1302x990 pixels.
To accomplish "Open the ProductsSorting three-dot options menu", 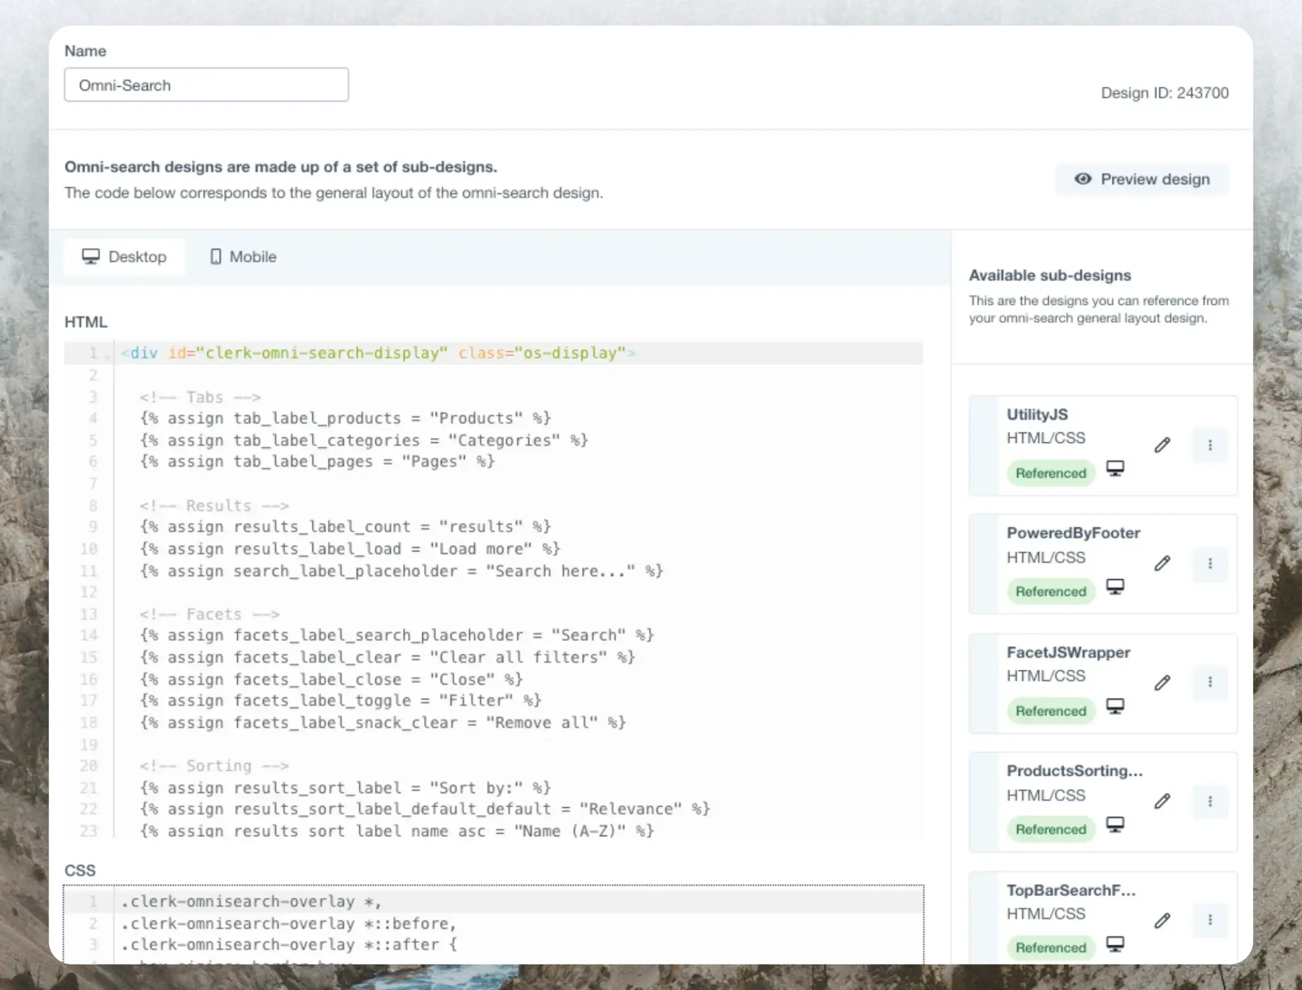I will click(1210, 802).
